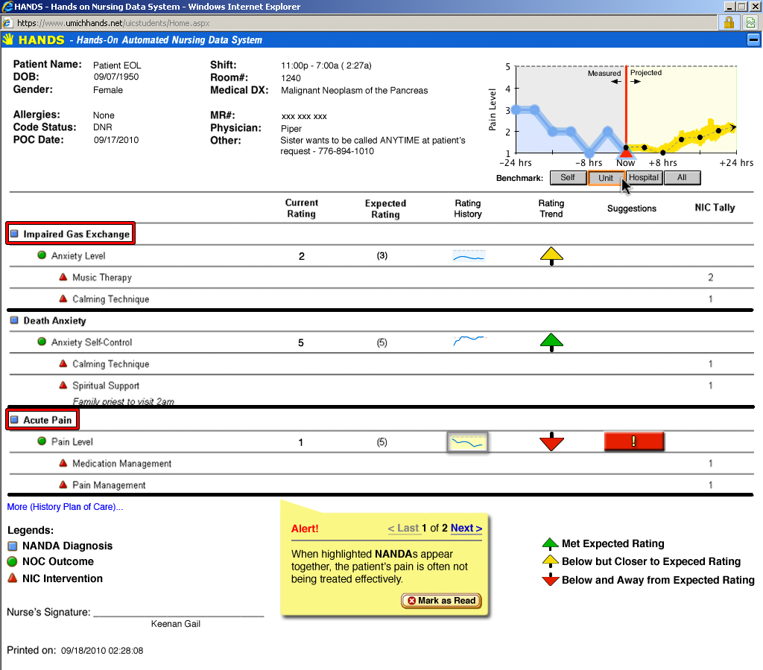Click the current rating value for Anxiety Level
This screenshot has height=670, width=763.
click(301, 256)
